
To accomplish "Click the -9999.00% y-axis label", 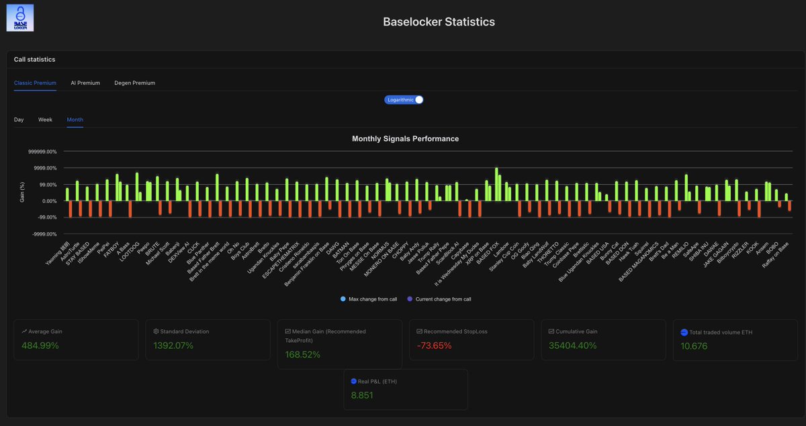I will [45, 234].
